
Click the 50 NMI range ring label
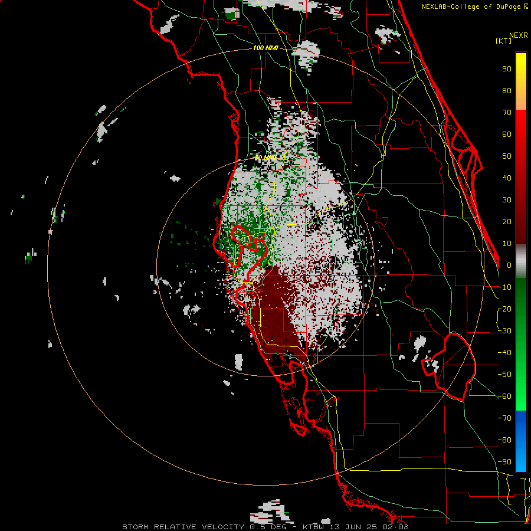point(265,158)
